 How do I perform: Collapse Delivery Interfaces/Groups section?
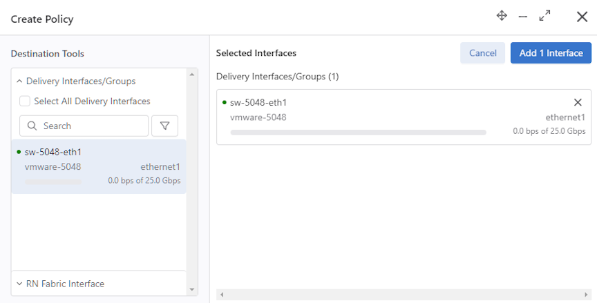point(20,81)
